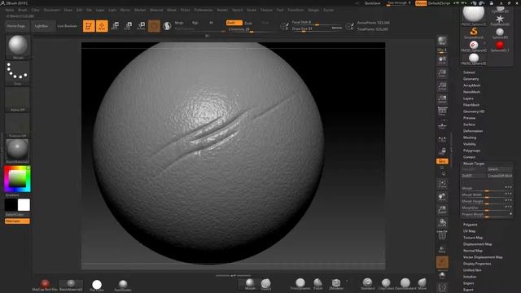Select the ZModeler brush at bottom
This screenshot has width=521, height=293.
[336, 284]
